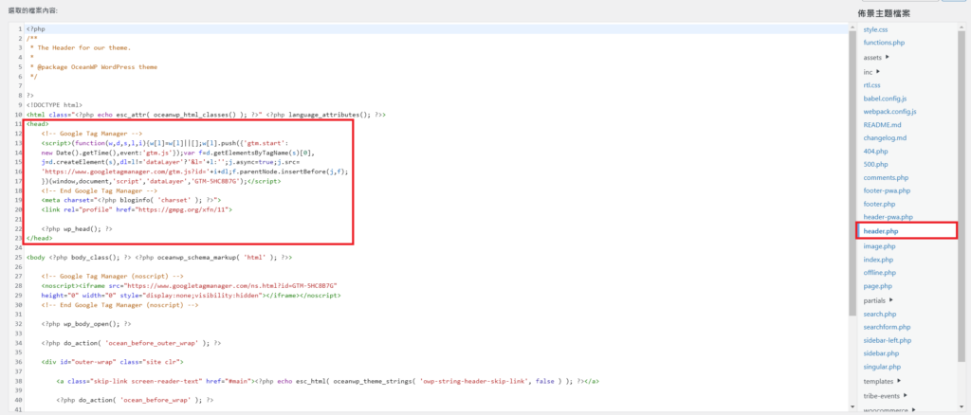Viewport: 971px width, 415px height.
Task: Click the wp_head() call on line 22
Action: click(x=77, y=229)
